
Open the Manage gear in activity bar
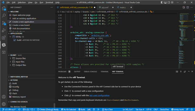pyautogui.click(x=4, y=104)
